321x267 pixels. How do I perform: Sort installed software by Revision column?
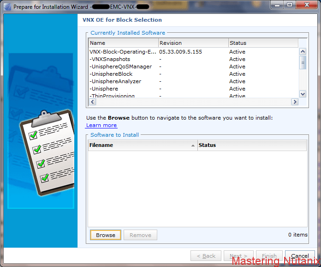coord(193,43)
